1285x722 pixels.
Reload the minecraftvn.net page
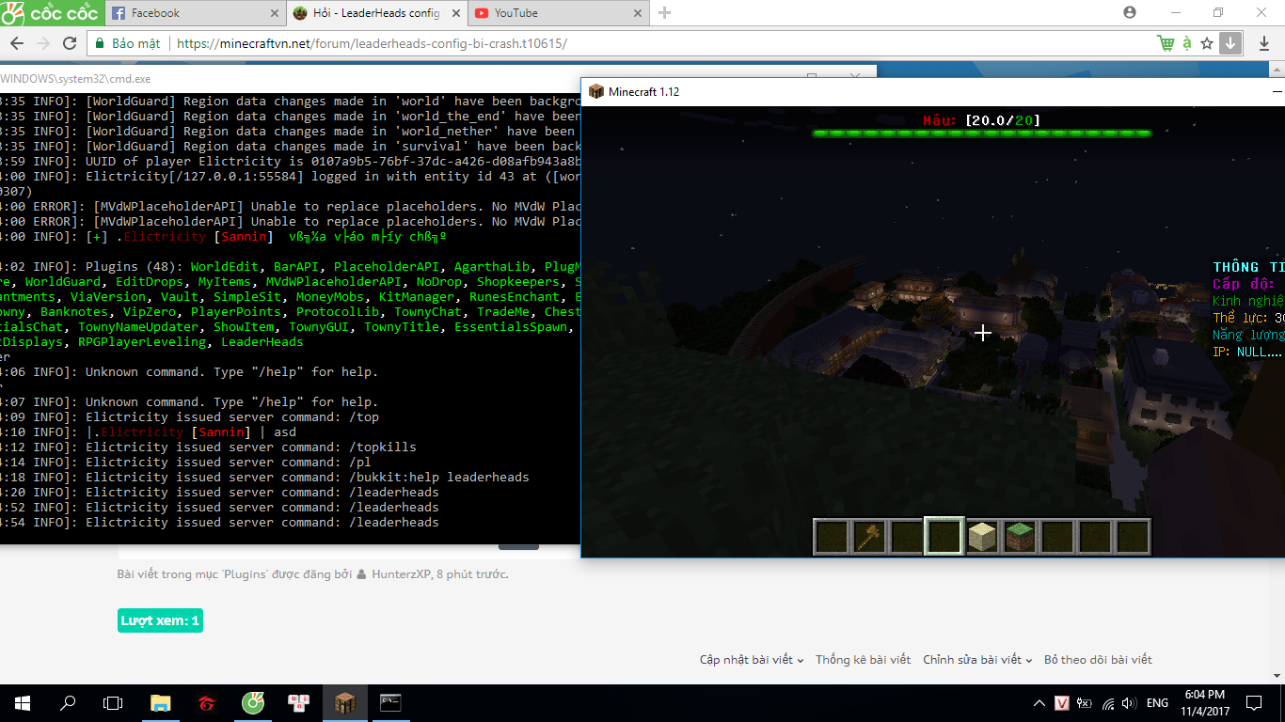pyautogui.click(x=70, y=43)
